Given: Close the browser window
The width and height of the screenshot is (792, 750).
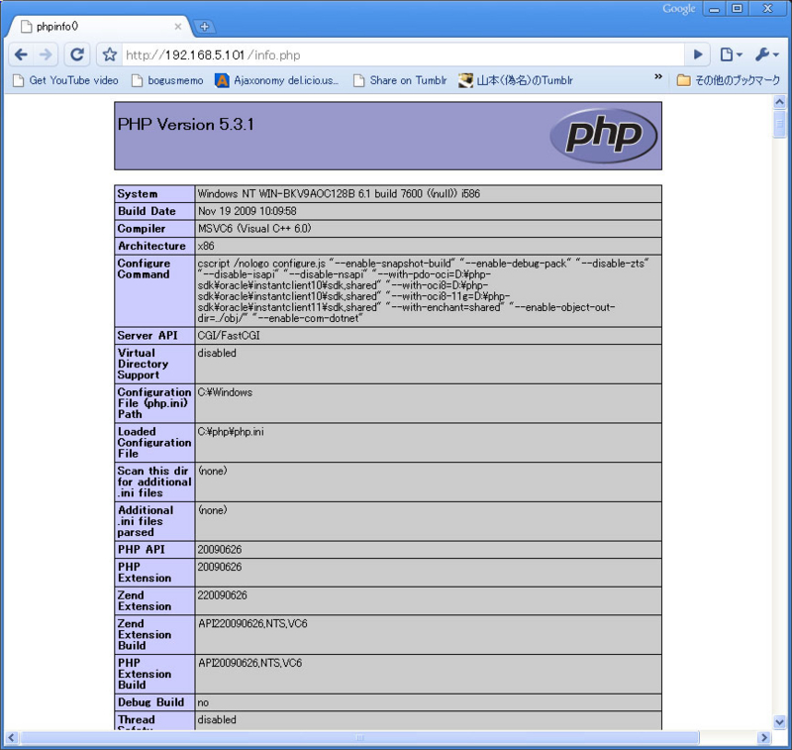Looking at the screenshot, I should [768, 9].
